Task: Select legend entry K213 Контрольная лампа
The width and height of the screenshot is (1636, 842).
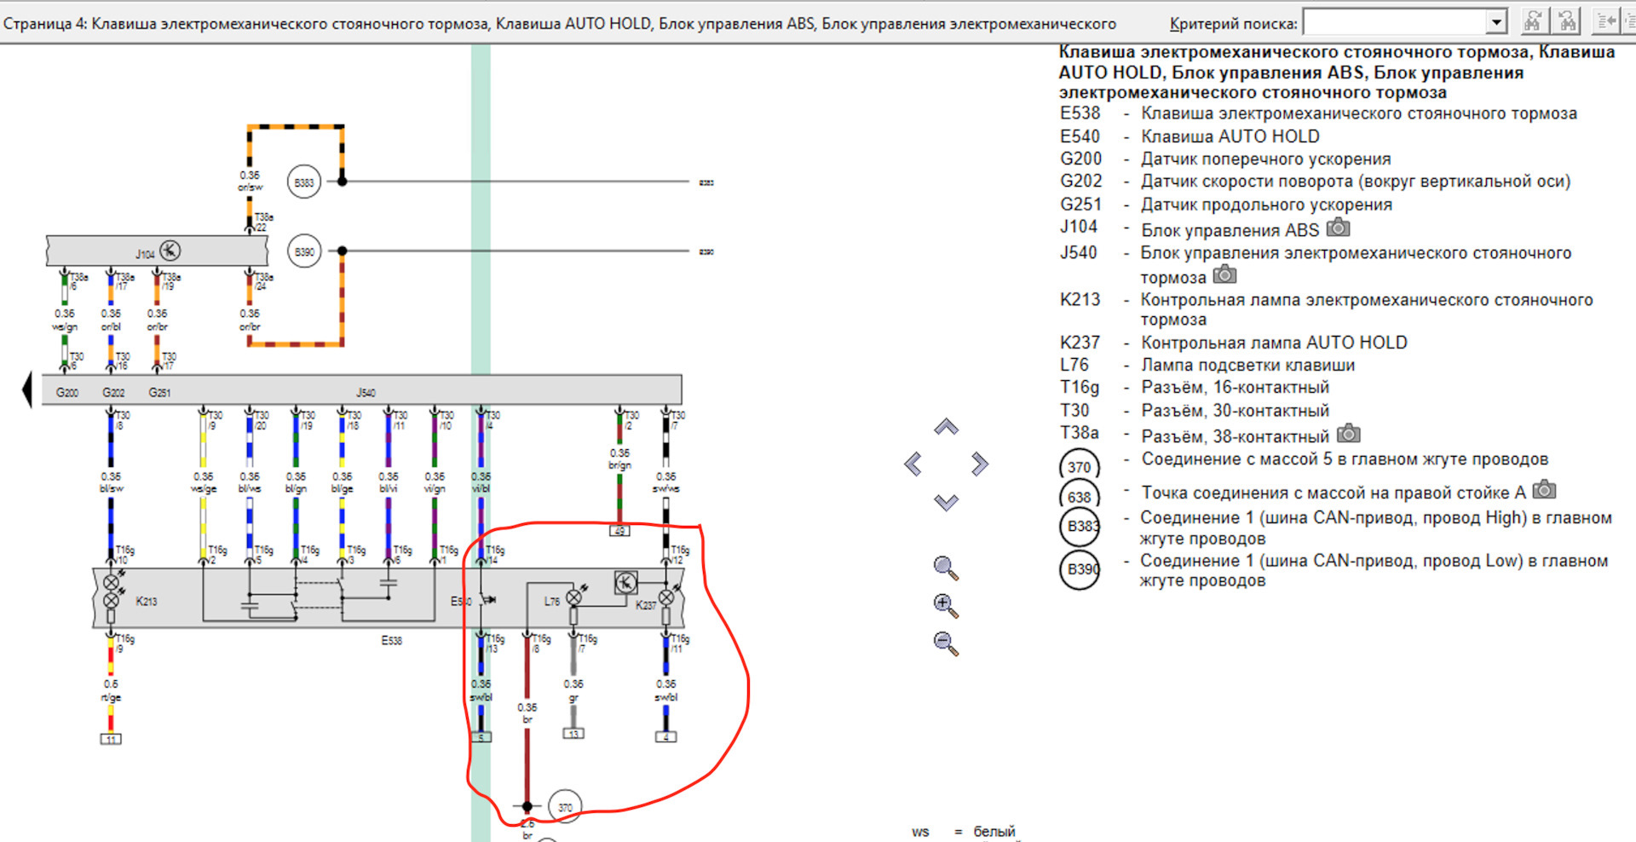Action: point(1326,309)
